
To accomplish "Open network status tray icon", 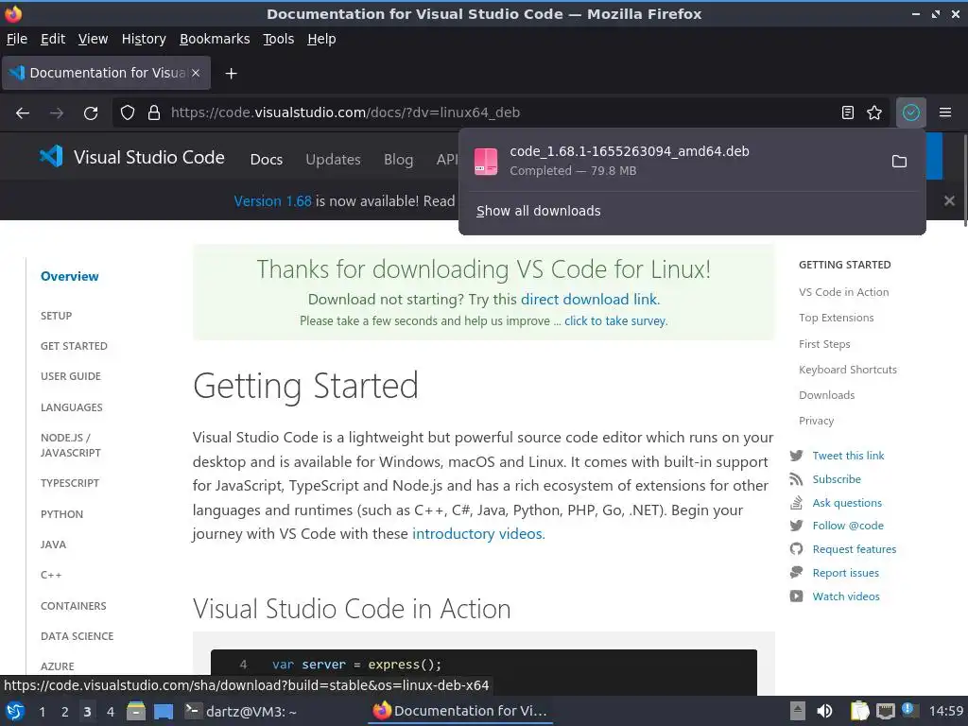I will (885, 711).
